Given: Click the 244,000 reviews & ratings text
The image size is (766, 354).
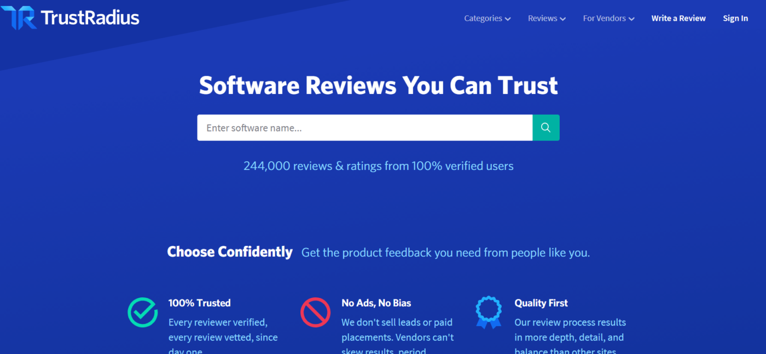Looking at the screenshot, I should tap(378, 166).
